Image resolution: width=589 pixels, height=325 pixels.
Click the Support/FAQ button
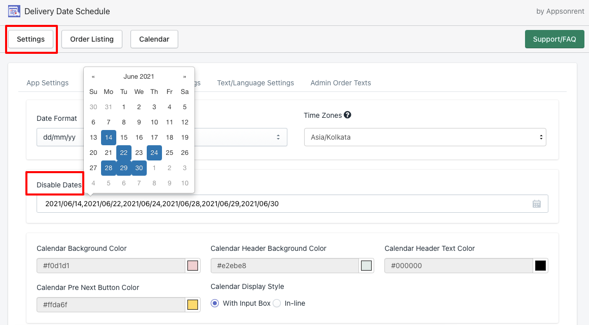[554, 39]
